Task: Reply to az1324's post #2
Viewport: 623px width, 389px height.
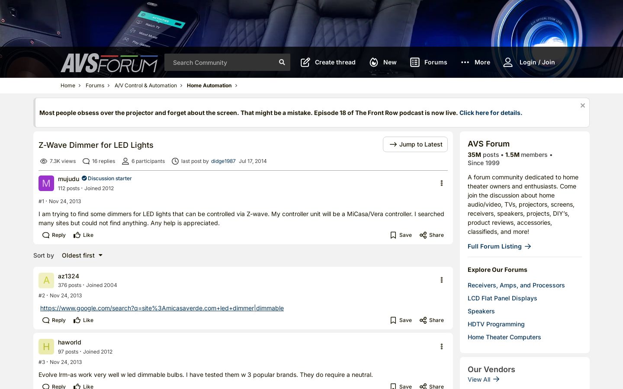Action: (x=54, y=320)
